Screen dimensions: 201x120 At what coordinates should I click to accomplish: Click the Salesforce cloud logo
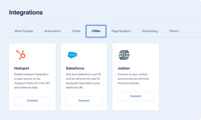72,55
